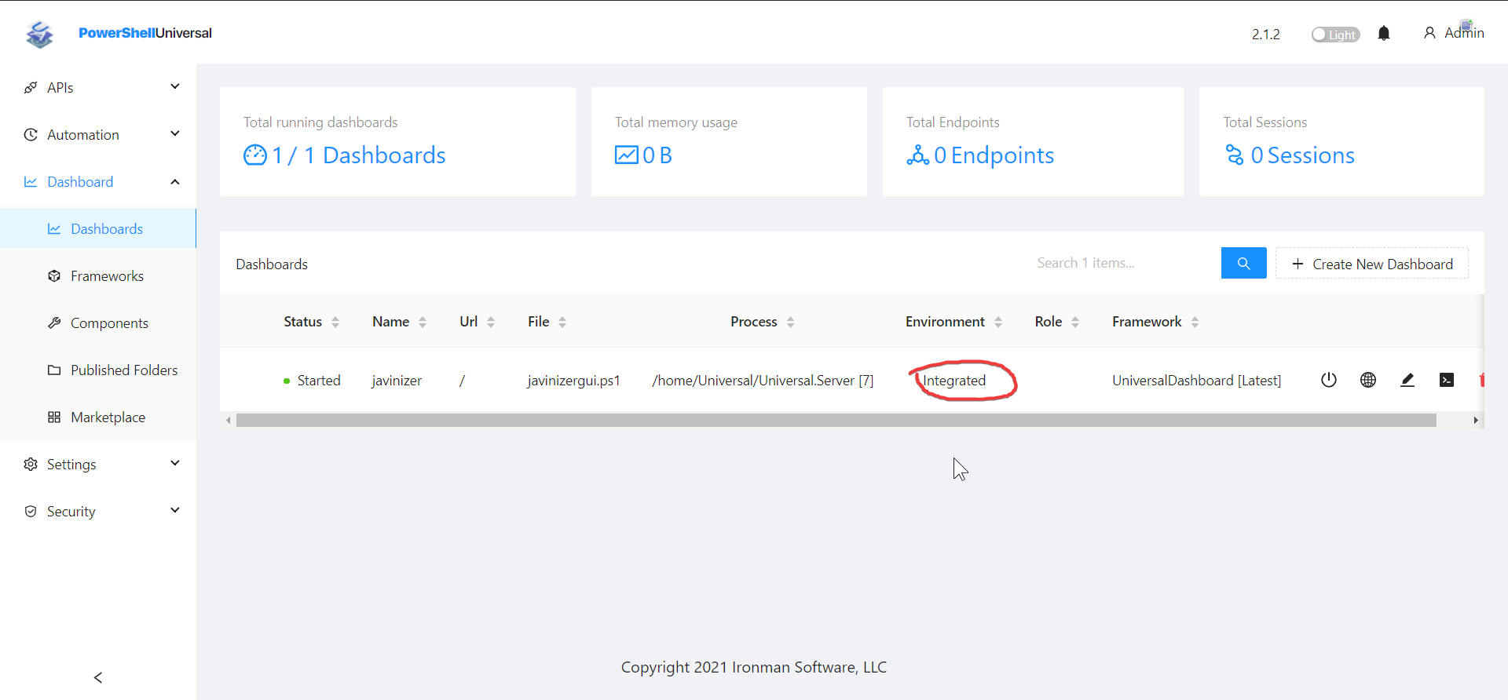Viewport: 1508px width, 700px height.
Task: Click PowerShellUniversal title text
Action: (145, 33)
